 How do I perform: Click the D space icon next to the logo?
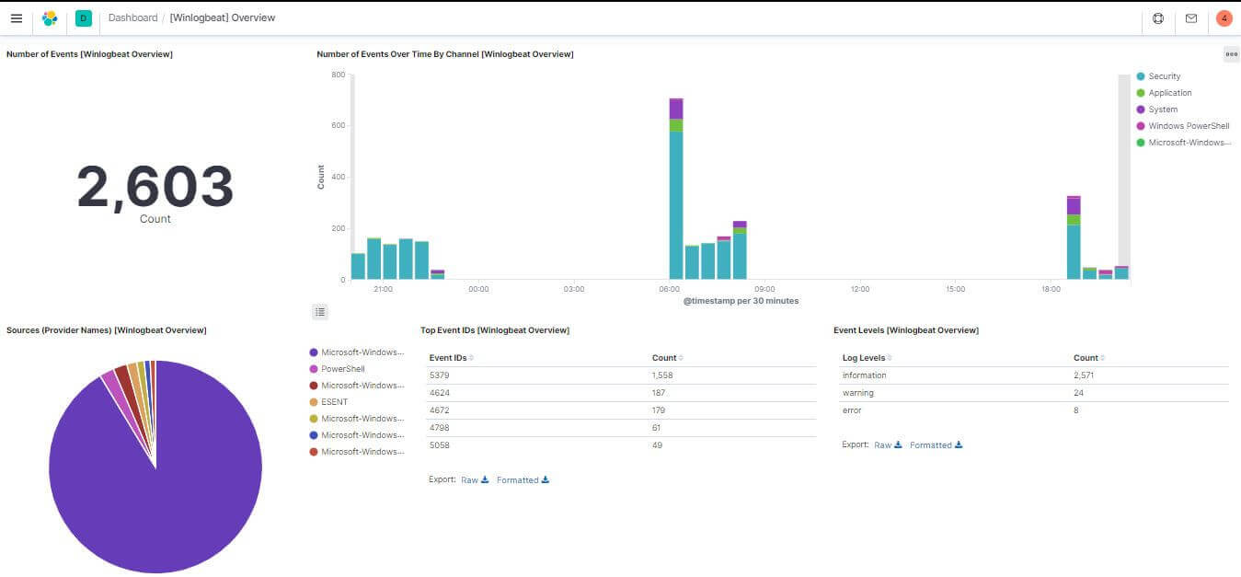83,18
